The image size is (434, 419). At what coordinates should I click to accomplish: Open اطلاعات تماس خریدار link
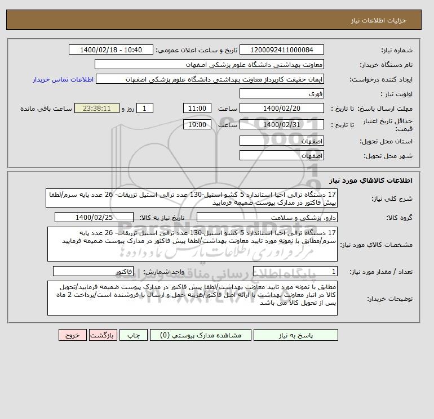coord(63,79)
